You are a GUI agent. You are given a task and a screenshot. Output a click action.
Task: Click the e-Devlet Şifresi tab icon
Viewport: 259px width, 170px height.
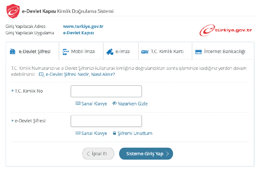pyautogui.click(x=12, y=52)
